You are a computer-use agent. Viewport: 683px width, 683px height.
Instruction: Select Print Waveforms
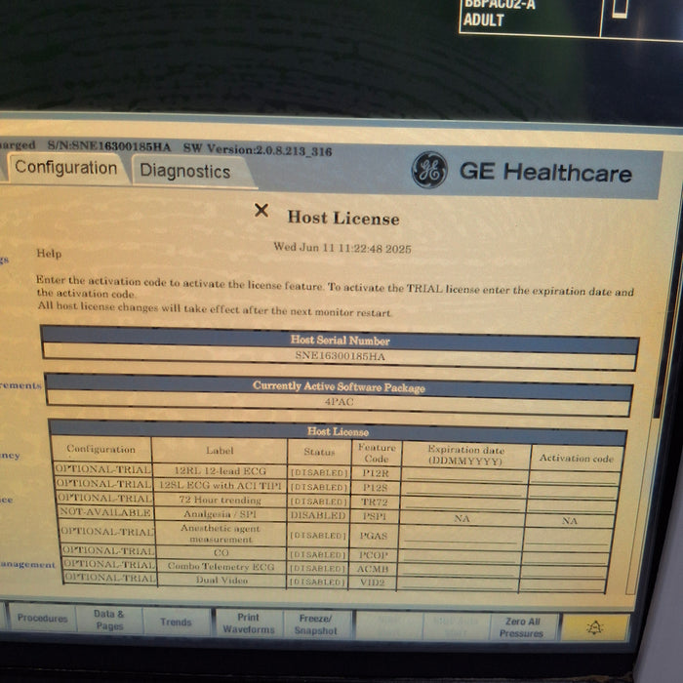(x=249, y=623)
